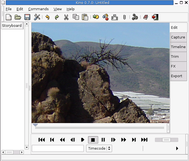Click the insert-before arrow circle icon
The height and width of the screenshot is (161, 189).
(96, 17)
